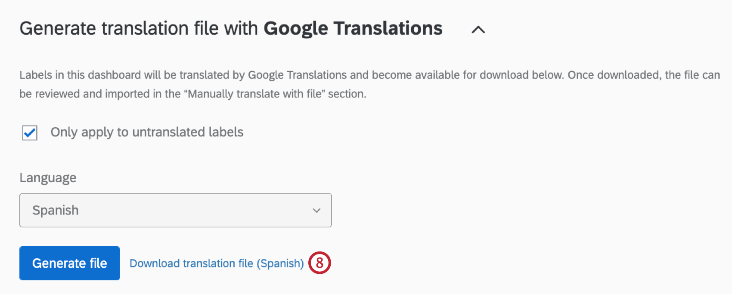Image resolution: width=732 pixels, height=294 pixels.
Task: Click the bold 'Google Translations' header text
Action: click(x=353, y=28)
